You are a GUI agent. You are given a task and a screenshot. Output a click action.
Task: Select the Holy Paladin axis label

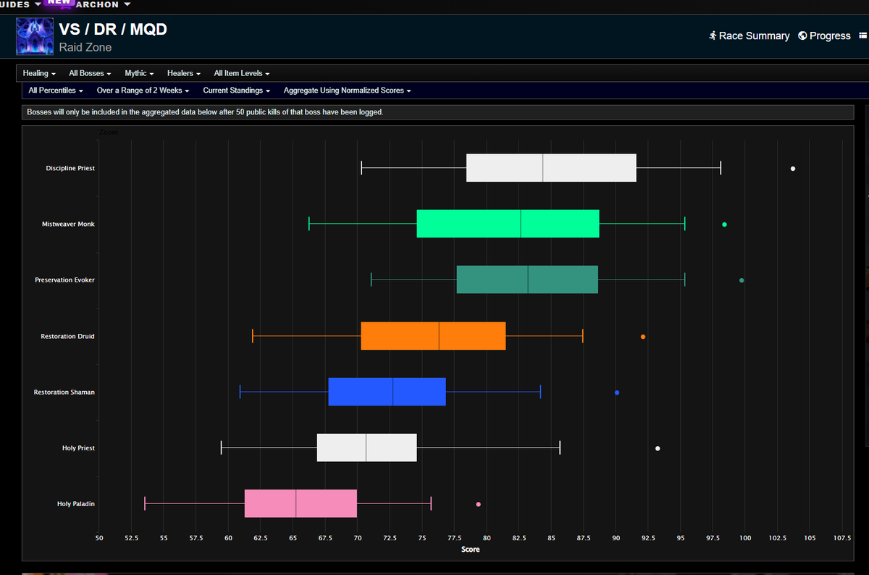tap(76, 503)
